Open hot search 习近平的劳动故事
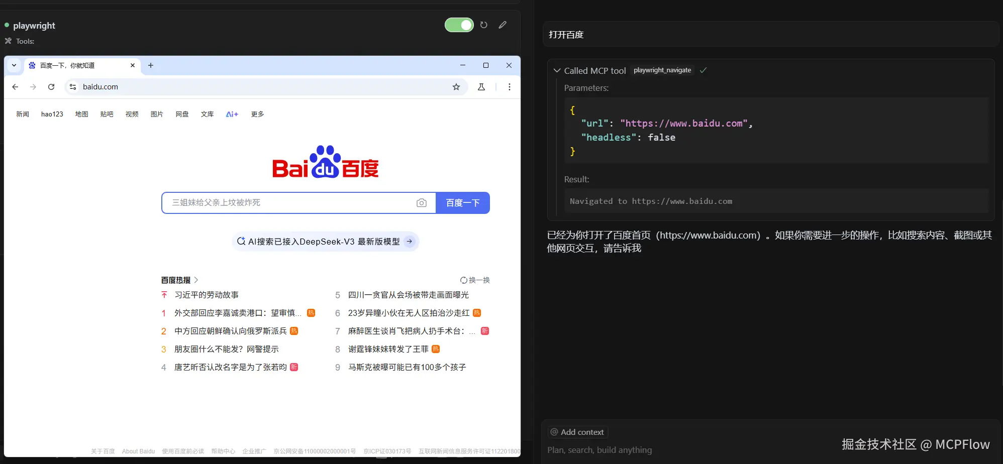This screenshot has width=1003, height=464. 207,295
